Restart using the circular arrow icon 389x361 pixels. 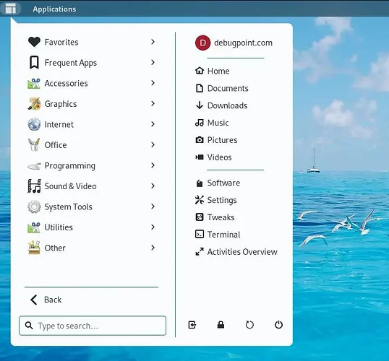coord(249,325)
